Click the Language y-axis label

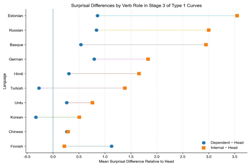click(4, 81)
